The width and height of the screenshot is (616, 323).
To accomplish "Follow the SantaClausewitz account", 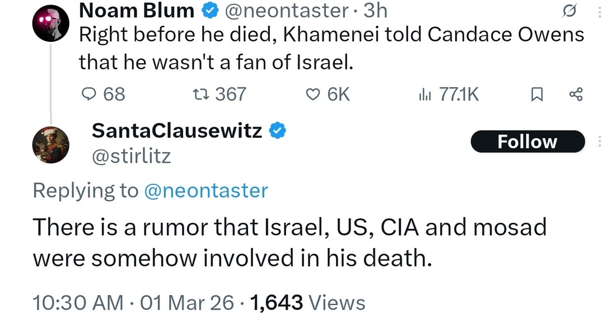I will point(528,142).
